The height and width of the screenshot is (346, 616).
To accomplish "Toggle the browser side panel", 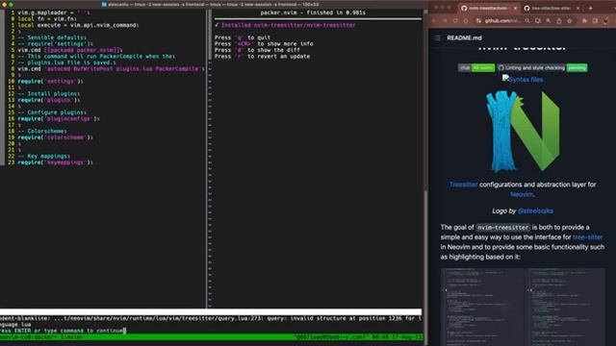I will coord(595,21).
